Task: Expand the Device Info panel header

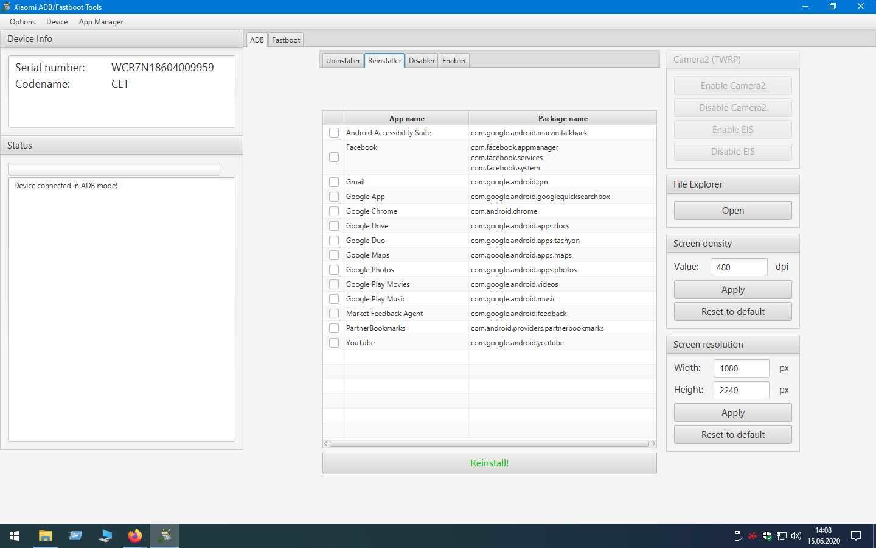Action: 122,39
